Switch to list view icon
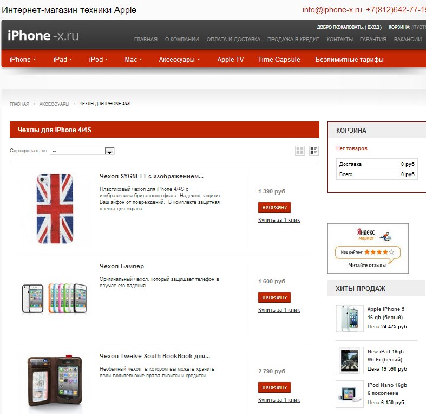Image resolution: width=426 pixels, height=414 pixels. 314,151
